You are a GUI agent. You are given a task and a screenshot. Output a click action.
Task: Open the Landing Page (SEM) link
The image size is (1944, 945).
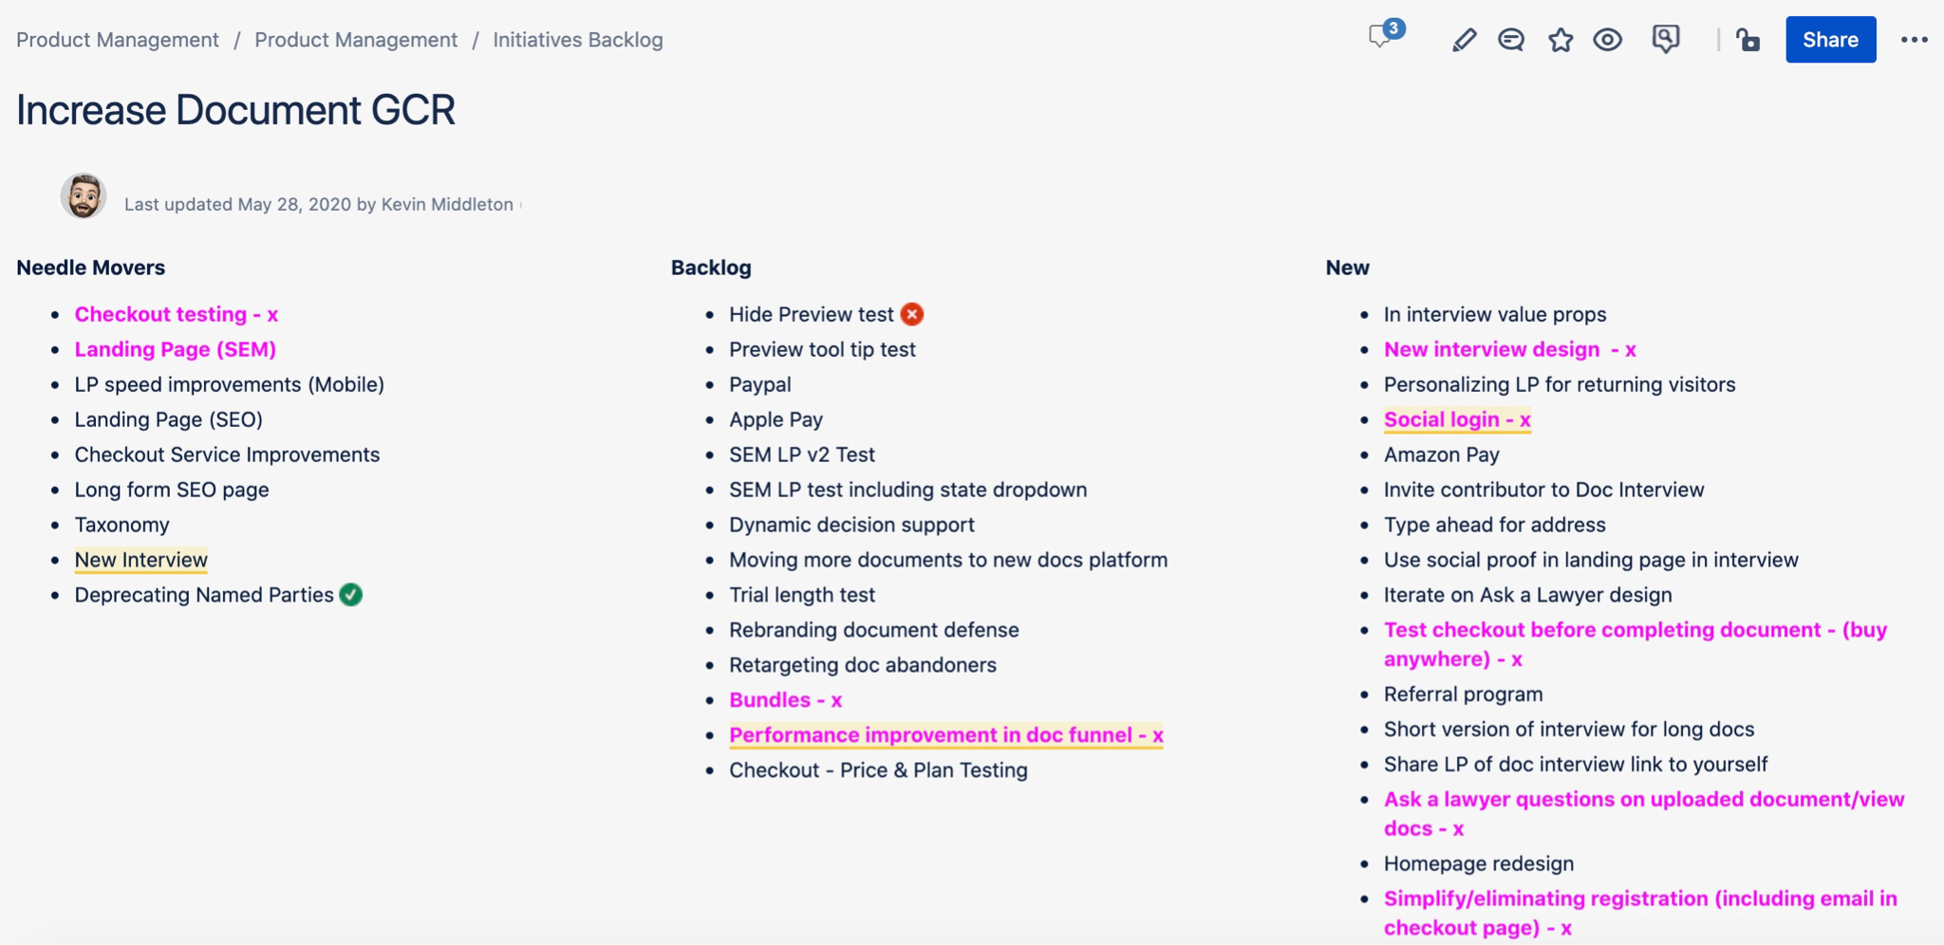175,349
